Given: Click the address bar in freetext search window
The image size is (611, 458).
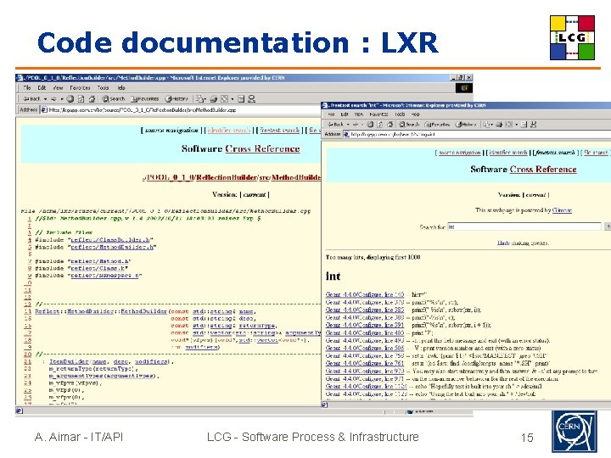Looking at the screenshot, I should (477, 134).
